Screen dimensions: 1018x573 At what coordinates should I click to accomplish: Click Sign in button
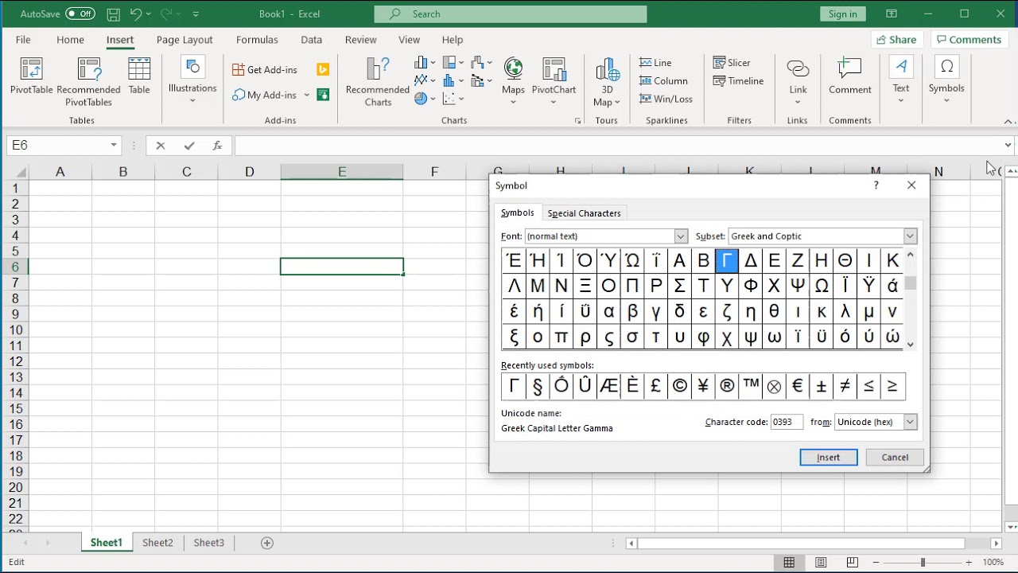coord(842,14)
